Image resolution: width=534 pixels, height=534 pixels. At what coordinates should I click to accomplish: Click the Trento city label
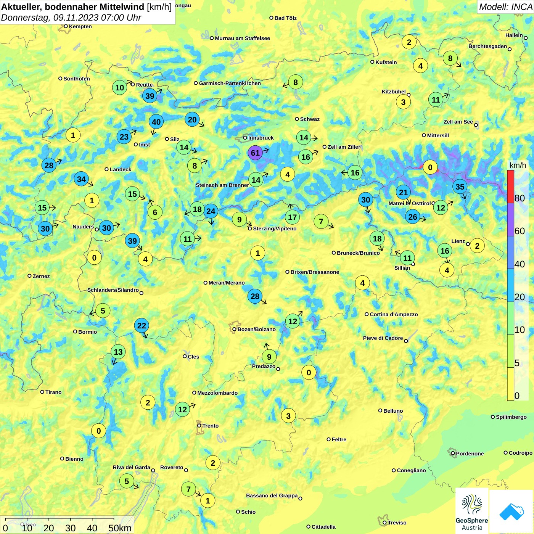tap(210, 426)
